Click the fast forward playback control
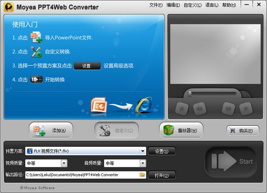The height and width of the screenshot is (193, 267). 228,109
